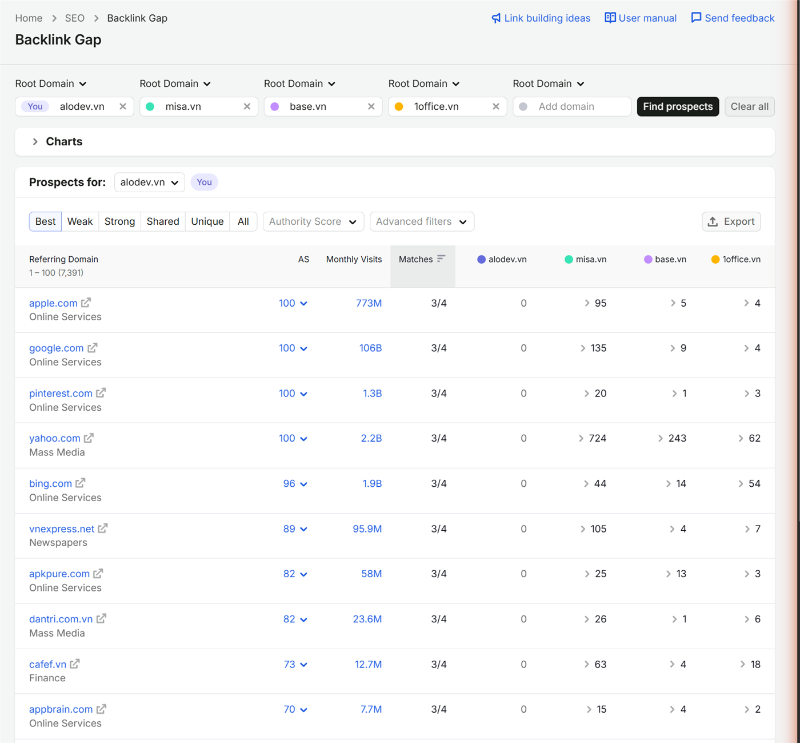Open external link icon next to appbrain.com
800x743 pixels.
(101, 709)
